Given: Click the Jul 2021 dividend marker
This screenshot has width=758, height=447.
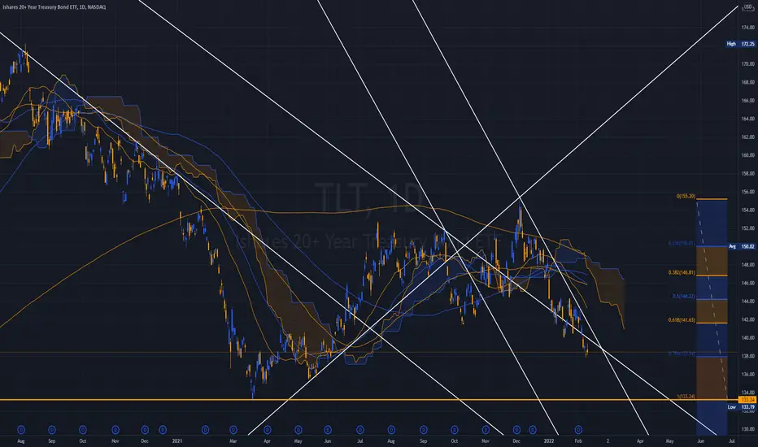Looking at the screenshot, I should (x=359, y=430).
